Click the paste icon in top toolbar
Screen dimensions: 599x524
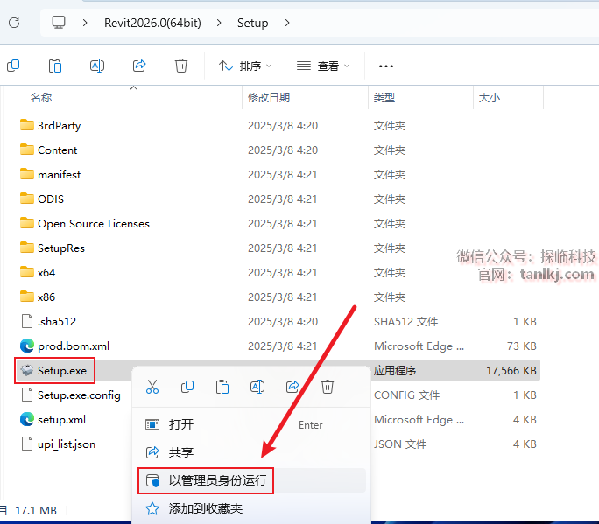pyautogui.click(x=55, y=66)
